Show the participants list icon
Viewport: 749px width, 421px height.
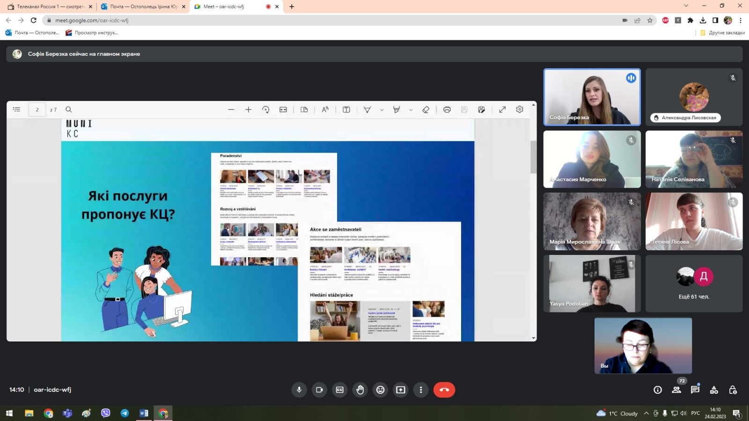click(x=676, y=390)
